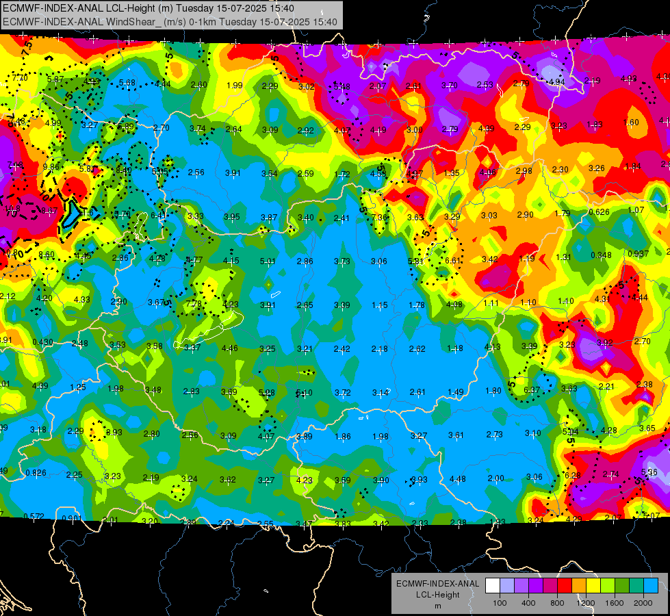670x616 pixels.
Task: Click the LCL-Height header line at top
Action: (x=149, y=8)
